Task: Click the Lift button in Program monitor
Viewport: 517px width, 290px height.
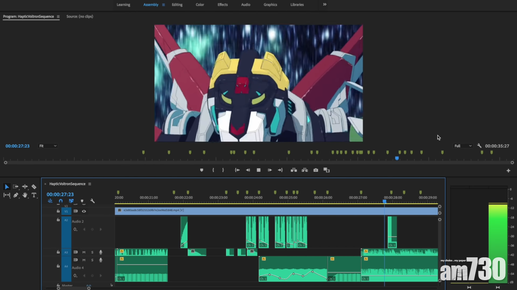Action: click(294, 170)
